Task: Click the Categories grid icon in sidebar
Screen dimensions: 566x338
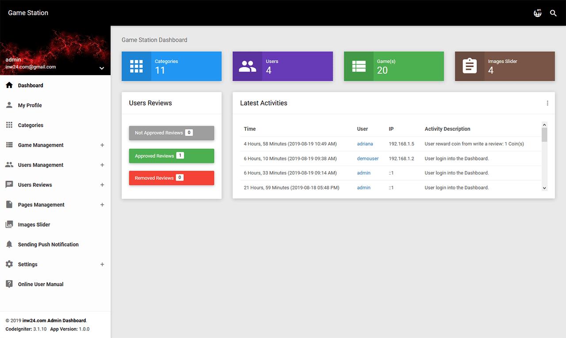Action: click(9, 125)
